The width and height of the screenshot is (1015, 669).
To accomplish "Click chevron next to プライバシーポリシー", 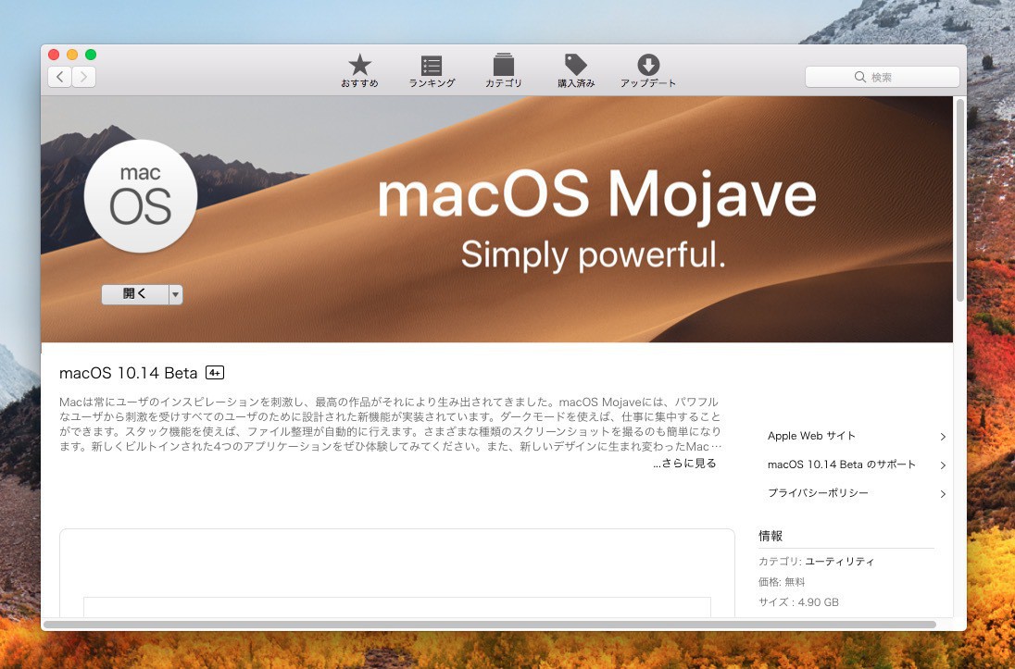I will pos(943,494).
